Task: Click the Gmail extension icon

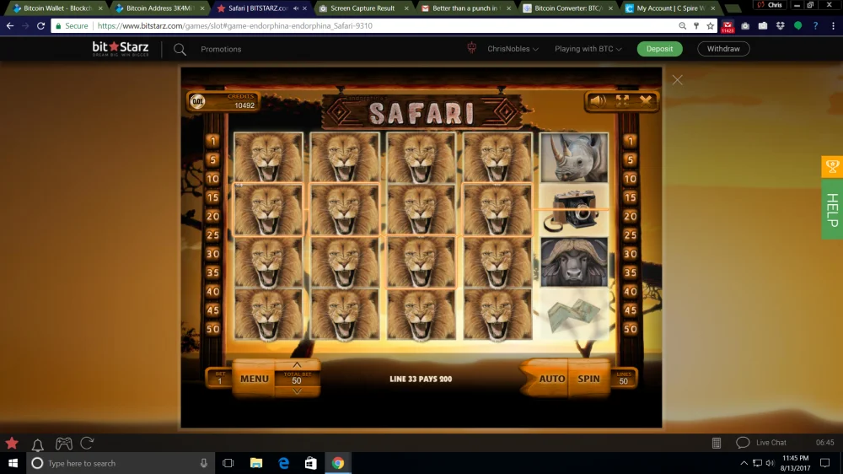Action: click(728, 26)
